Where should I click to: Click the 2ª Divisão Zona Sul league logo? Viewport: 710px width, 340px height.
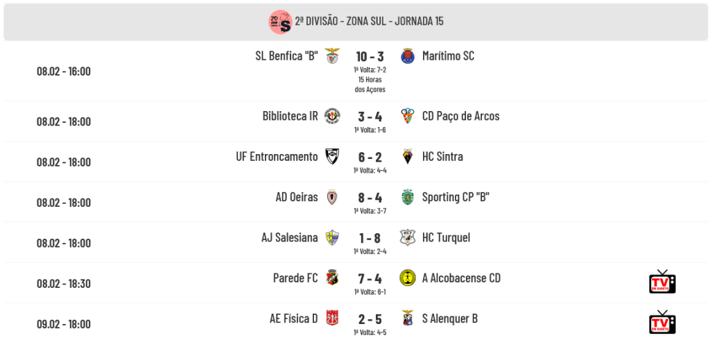(x=280, y=22)
